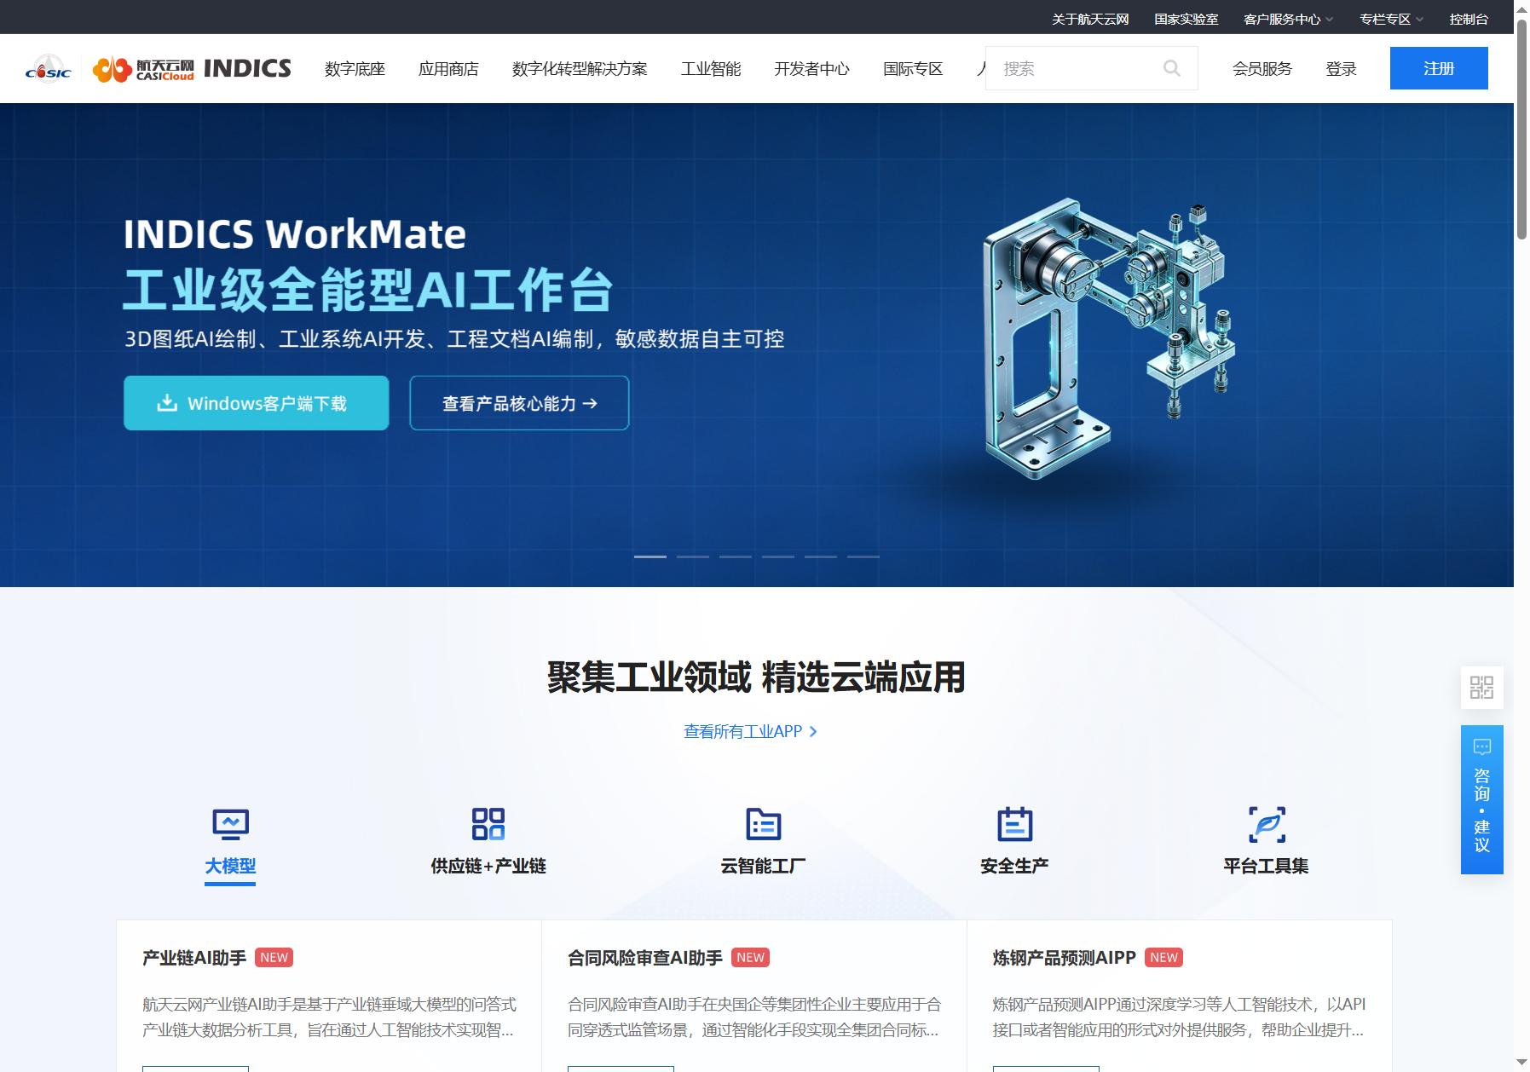Viewport: 1530px width, 1072px height.
Task: Click the blue 注册 button
Action: tap(1439, 68)
